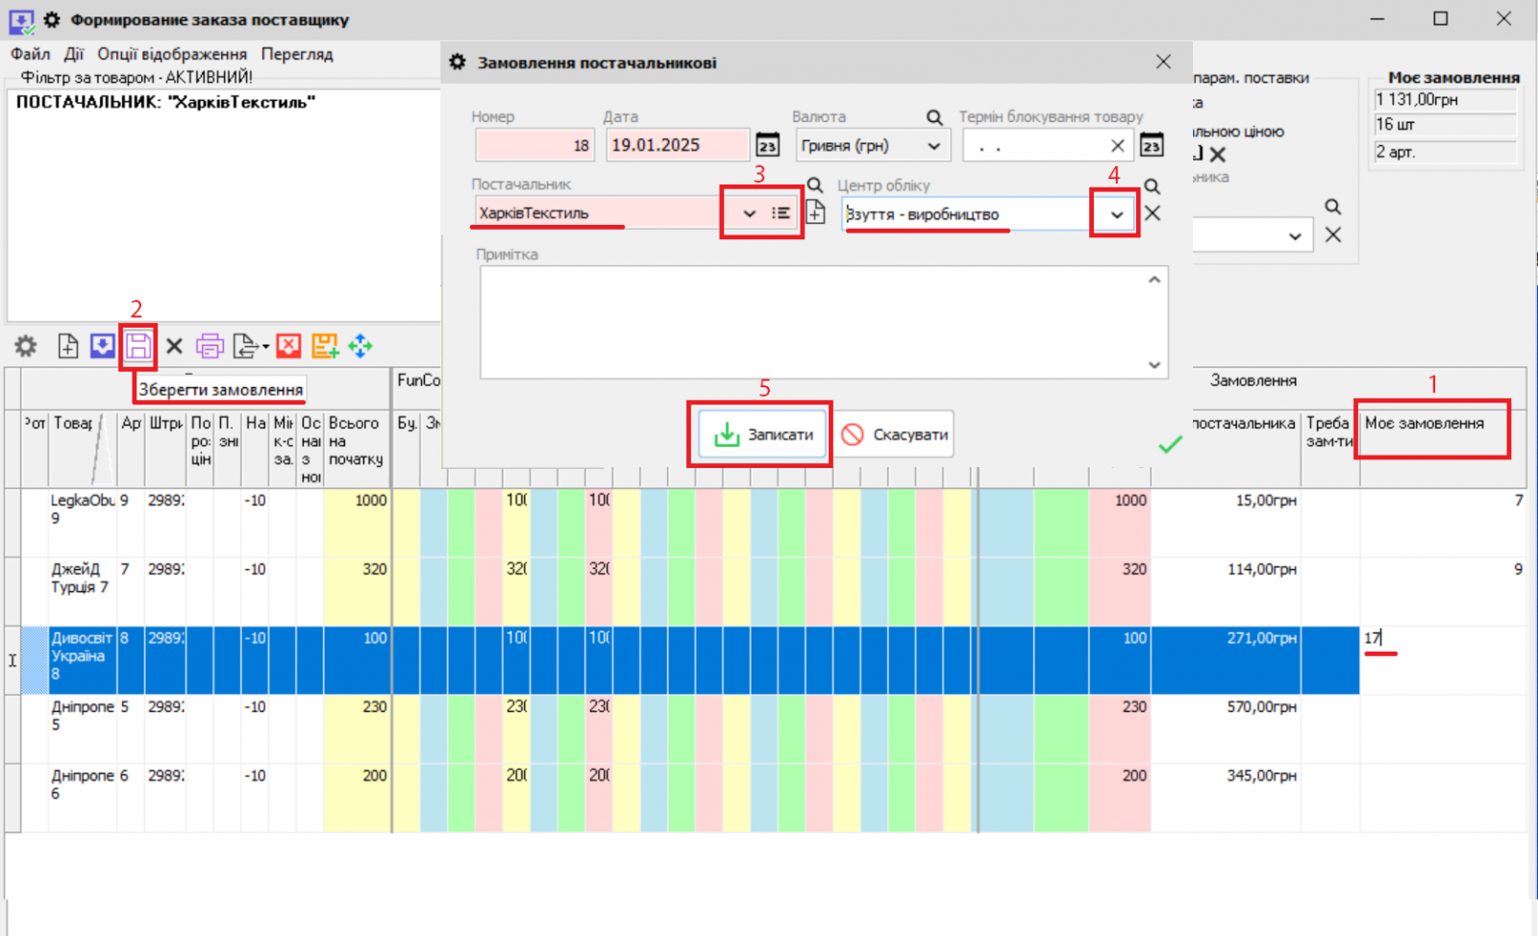Open the calendar picker next to Дата

click(767, 145)
